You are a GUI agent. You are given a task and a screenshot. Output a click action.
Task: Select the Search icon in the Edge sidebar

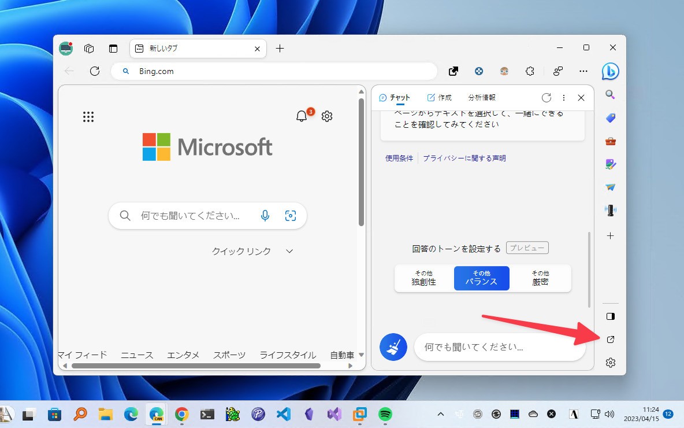(610, 94)
